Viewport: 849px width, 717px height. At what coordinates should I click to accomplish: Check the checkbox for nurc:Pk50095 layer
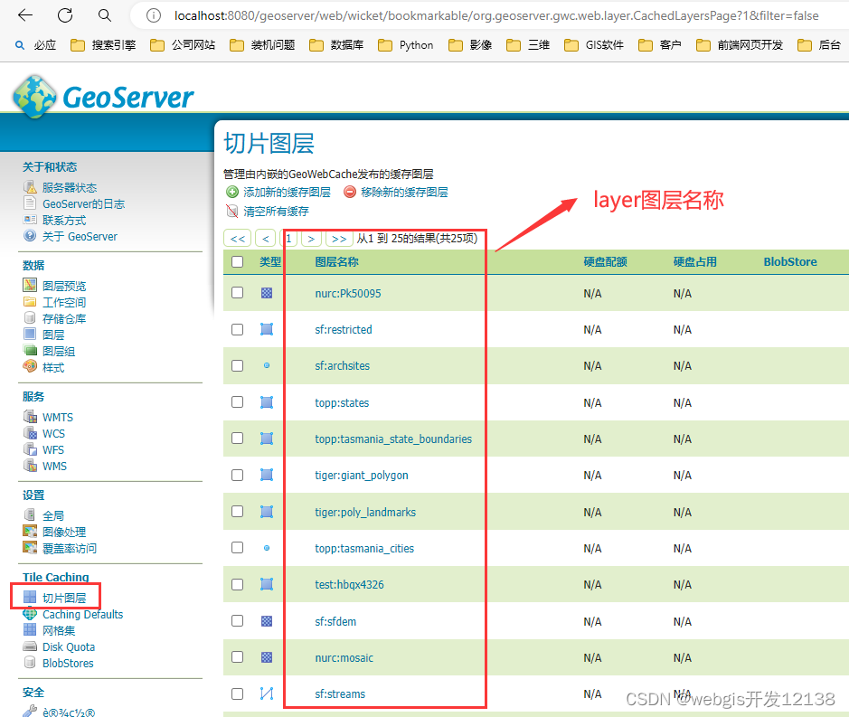point(237,293)
